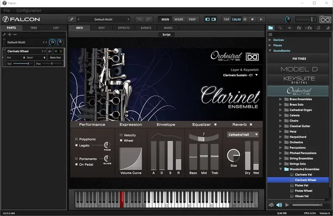
Task: Switch to the EFFECTS tab
Action: [x=124, y=28]
